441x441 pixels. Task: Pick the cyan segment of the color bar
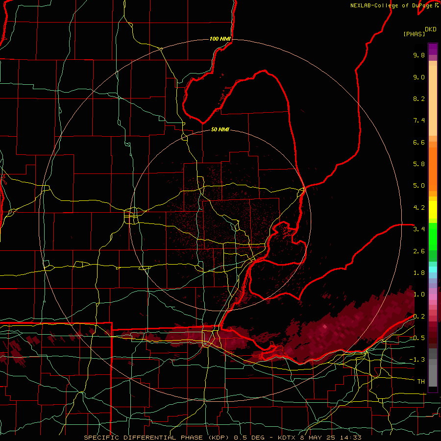point(433,269)
